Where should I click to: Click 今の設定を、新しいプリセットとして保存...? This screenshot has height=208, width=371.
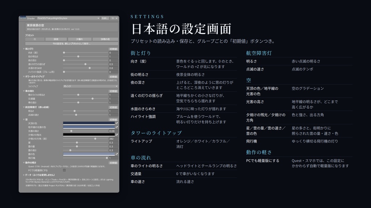(x=72, y=44)
